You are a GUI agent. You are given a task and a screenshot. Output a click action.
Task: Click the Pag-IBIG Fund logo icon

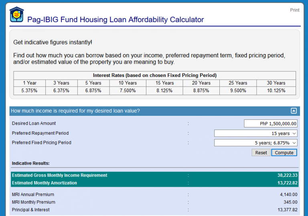coord(17,15)
